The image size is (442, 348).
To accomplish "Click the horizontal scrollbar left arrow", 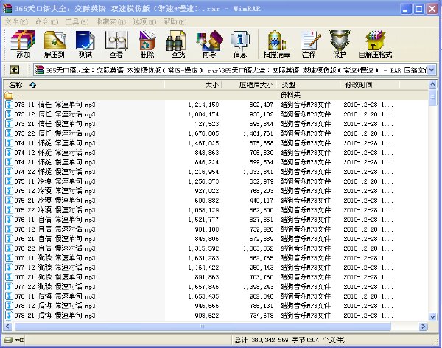I will pos(8,327).
